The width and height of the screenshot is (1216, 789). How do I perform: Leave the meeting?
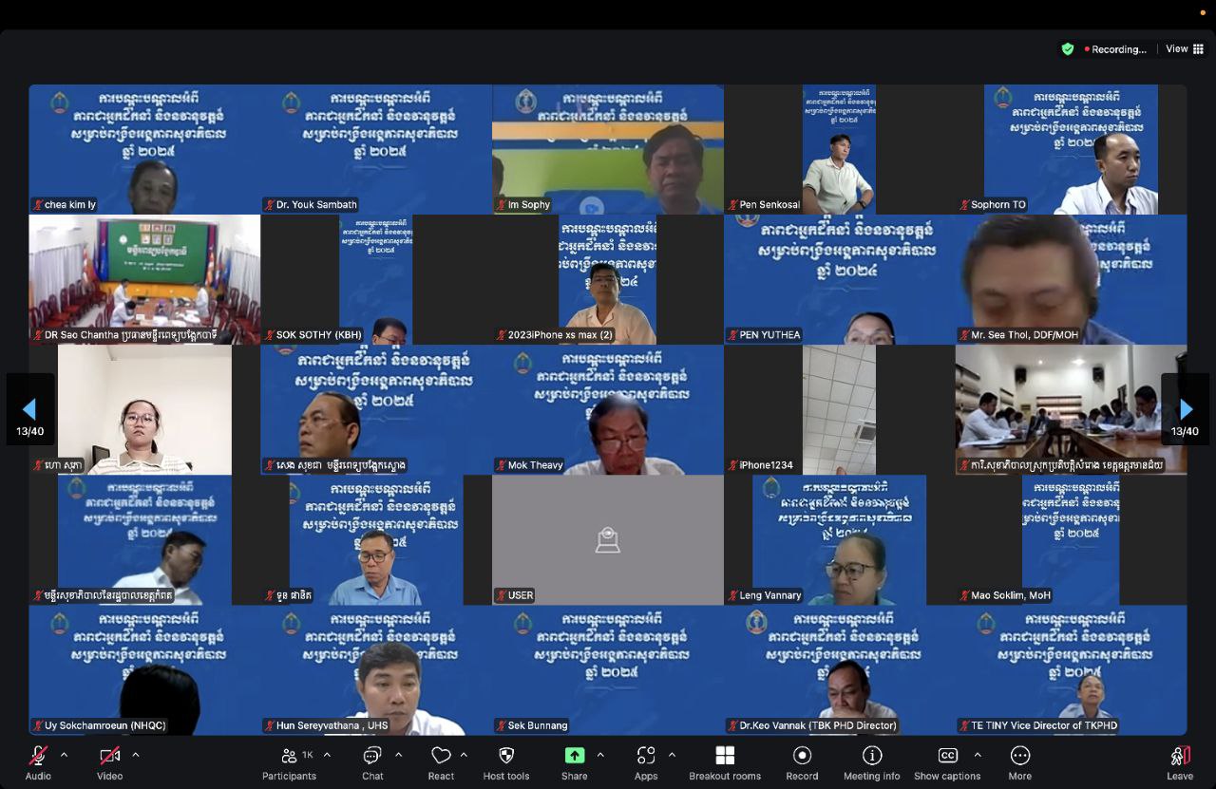coord(1180,762)
